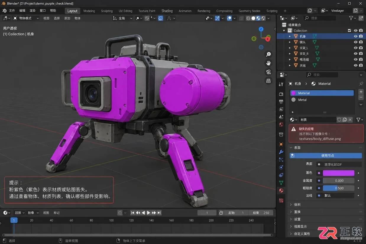Remove material slot with minus button
366x244 pixels.
click(361, 97)
